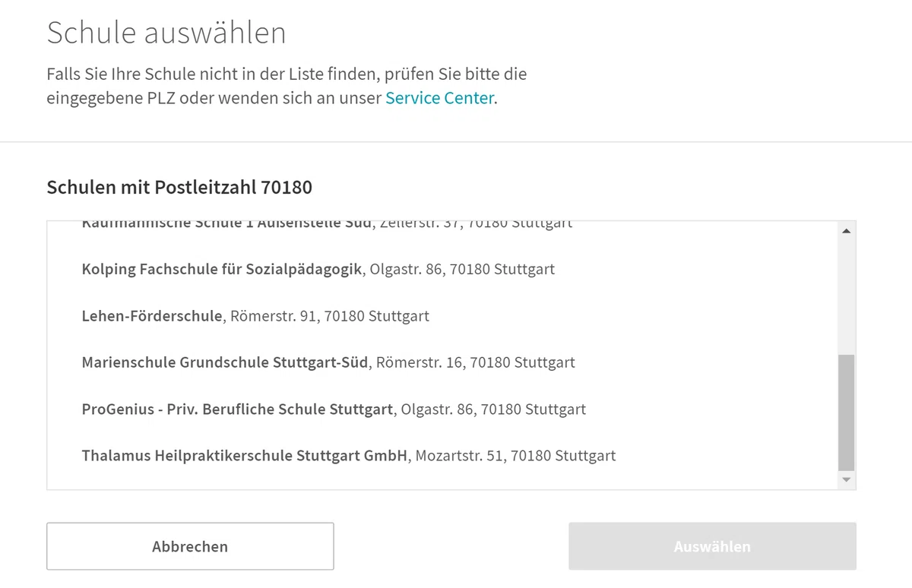Click the address Römerstr. 16 entry
This screenshot has height=588, width=912.
coord(476,363)
